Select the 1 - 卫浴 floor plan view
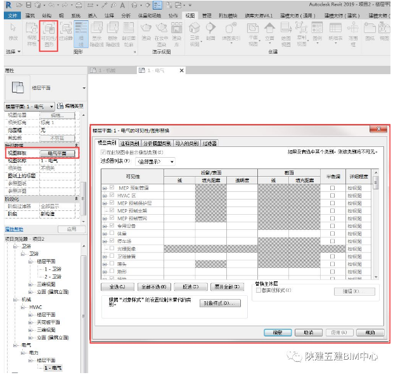 click(x=53, y=269)
